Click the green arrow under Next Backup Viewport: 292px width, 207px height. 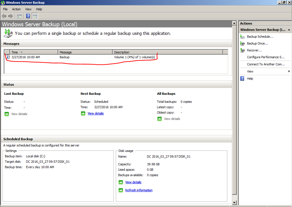[x=83, y=113]
